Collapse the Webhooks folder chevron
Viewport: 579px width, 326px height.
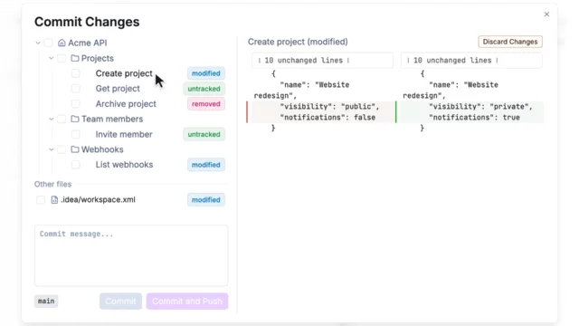point(52,149)
